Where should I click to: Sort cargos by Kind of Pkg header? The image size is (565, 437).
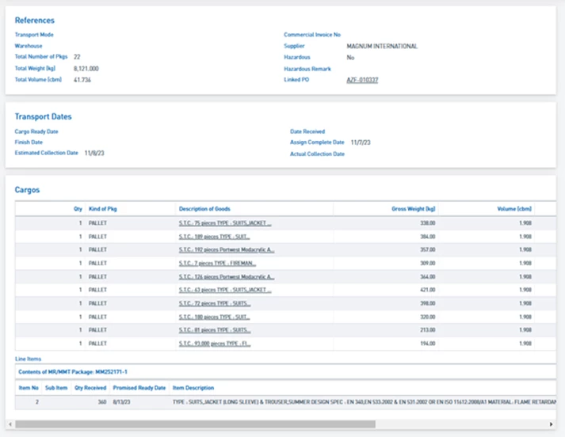[x=103, y=209]
